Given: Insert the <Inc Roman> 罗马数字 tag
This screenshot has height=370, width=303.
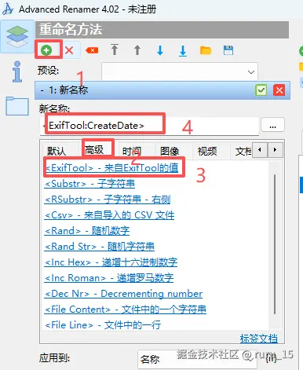Looking at the screenshot, I should pos(109,278).
